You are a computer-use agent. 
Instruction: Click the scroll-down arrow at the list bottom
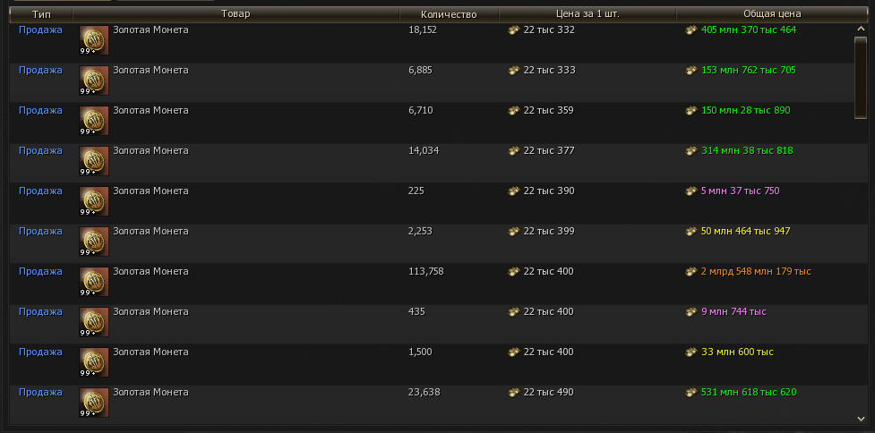[x=860, y=417]
